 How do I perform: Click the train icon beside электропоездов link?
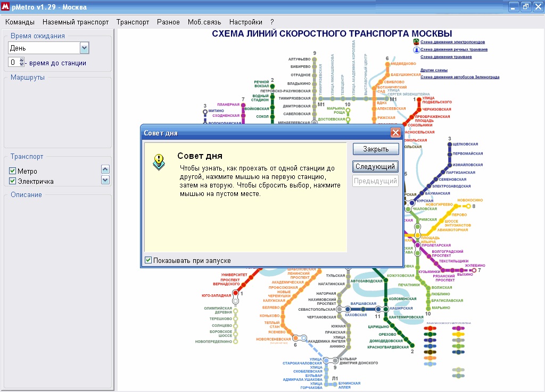click(x=416, y=42)
